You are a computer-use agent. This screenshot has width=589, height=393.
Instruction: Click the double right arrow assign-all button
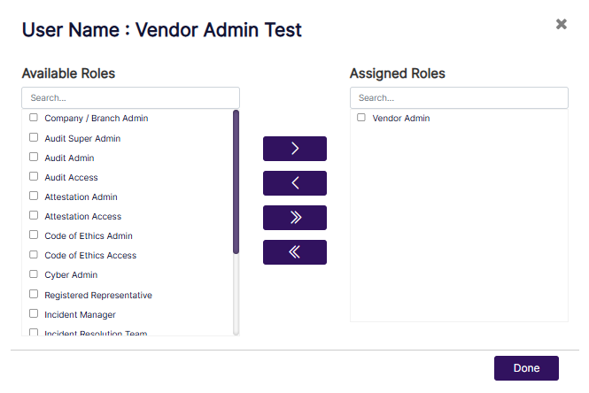pyautogui.click(x=295, y=218)
